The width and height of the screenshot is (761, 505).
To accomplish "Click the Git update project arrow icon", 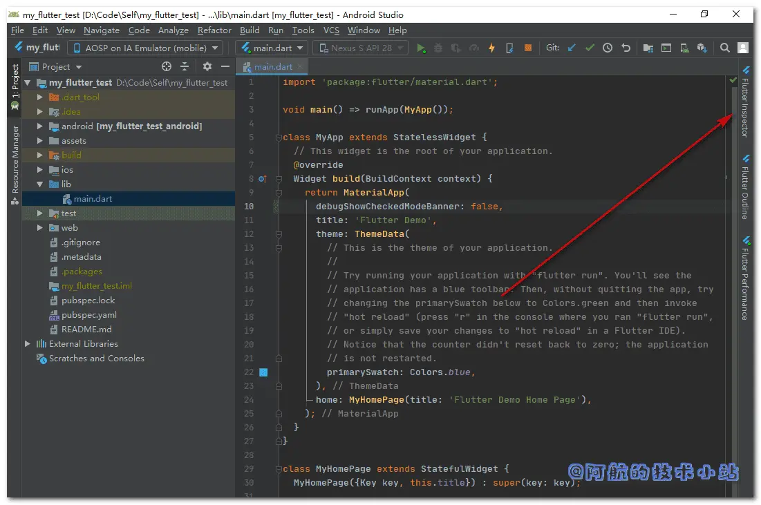I will pyautogui.click(x=572, y=48).
